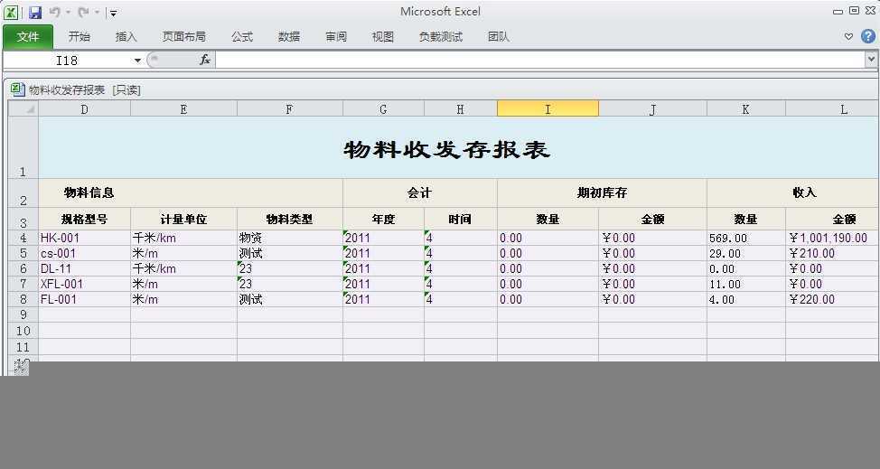Open the 公式 ribbon tab
This screenshot has width=880, height=469.
[x=242, y=37]
